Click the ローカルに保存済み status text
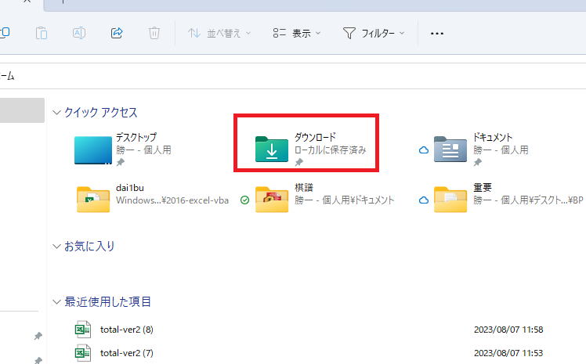The width and height of the screenshot is (586, 364). [x=331, y=150]
